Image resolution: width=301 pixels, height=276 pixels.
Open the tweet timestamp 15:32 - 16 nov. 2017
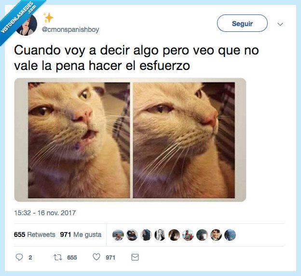(45, 213)
